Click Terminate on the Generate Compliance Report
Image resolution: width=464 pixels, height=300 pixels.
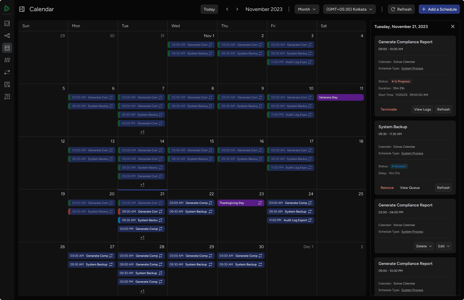(x=388, y=109)
